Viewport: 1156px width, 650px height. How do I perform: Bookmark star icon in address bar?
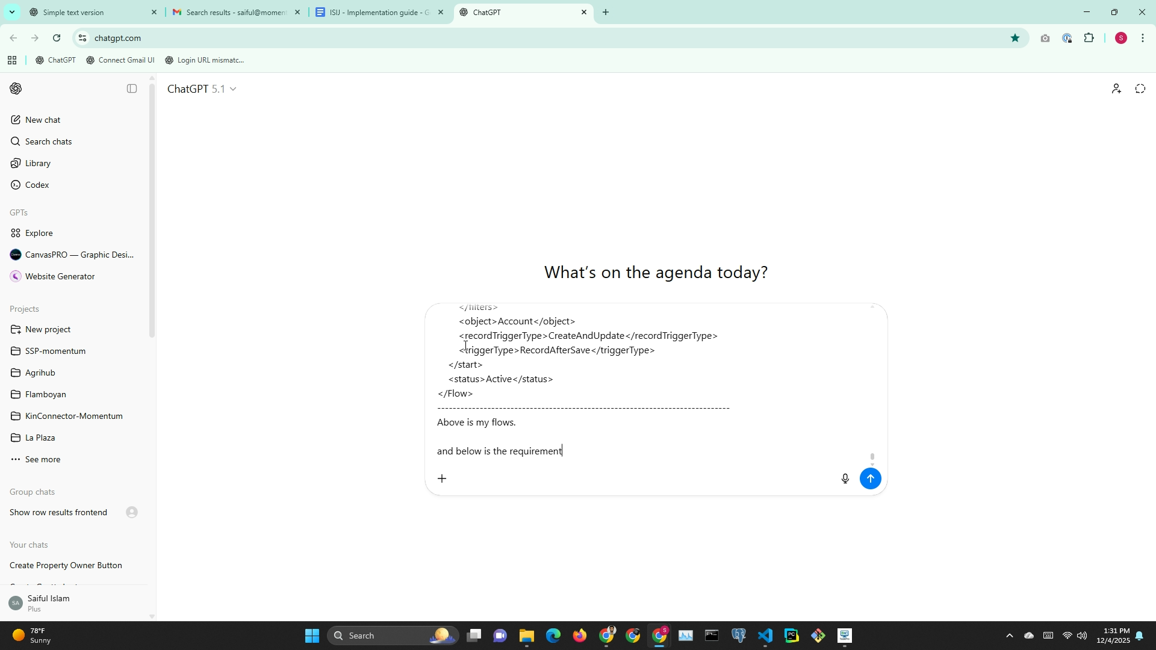tap(1015, 38)
